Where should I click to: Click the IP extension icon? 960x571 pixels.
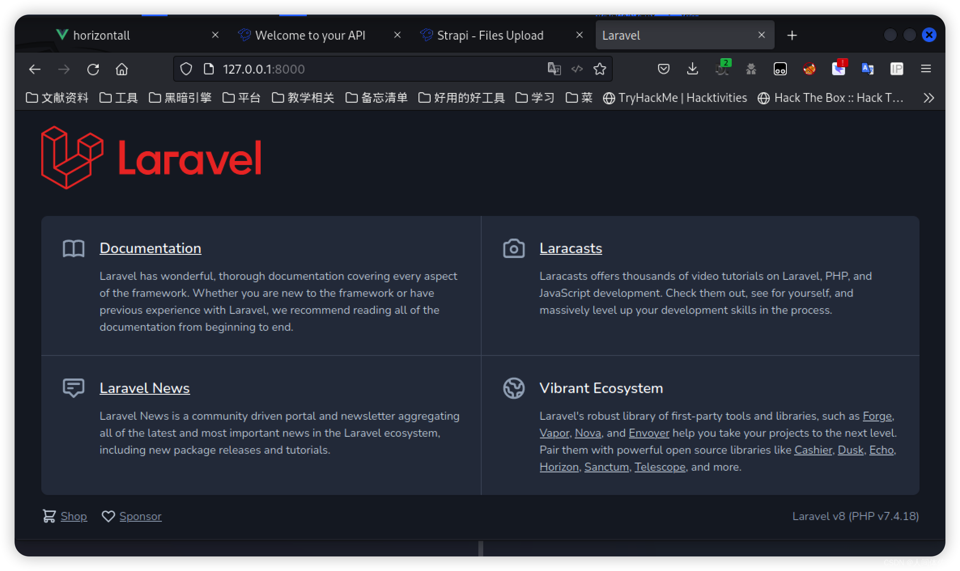pyautogui.click(x=897, y=69)
